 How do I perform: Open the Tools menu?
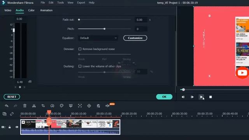click(x=60, y=3)
